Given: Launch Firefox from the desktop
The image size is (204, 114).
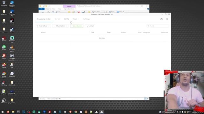Looking at the screenshot, I should coord(4,66).
